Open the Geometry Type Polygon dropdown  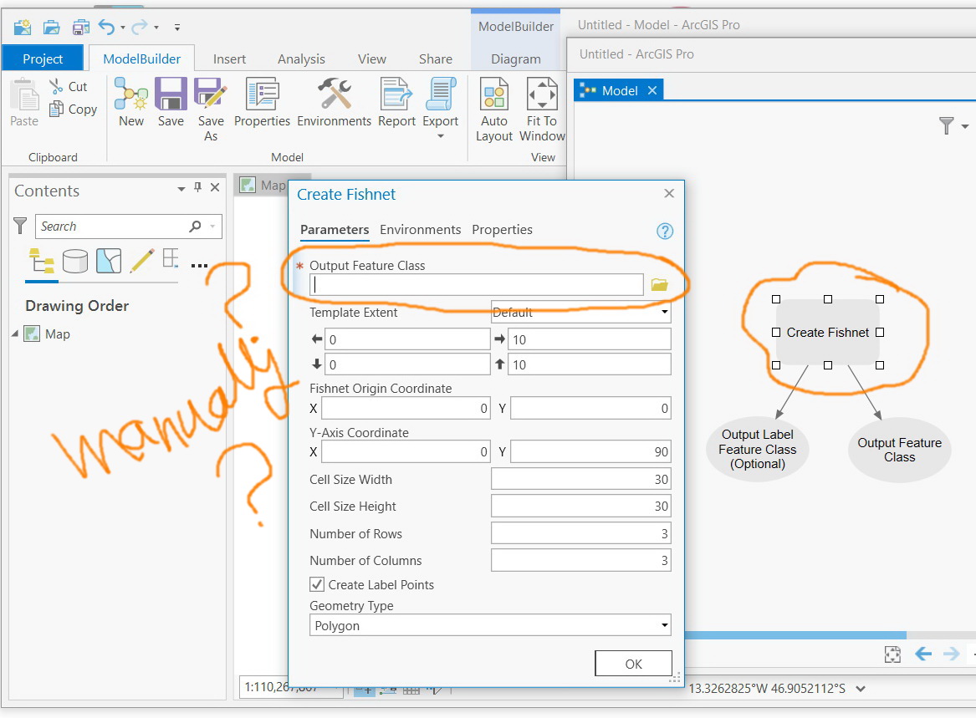coord(490,625)
